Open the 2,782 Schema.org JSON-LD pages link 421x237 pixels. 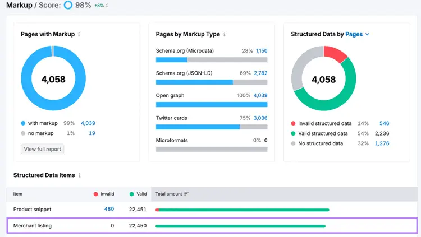coord(260,73)
